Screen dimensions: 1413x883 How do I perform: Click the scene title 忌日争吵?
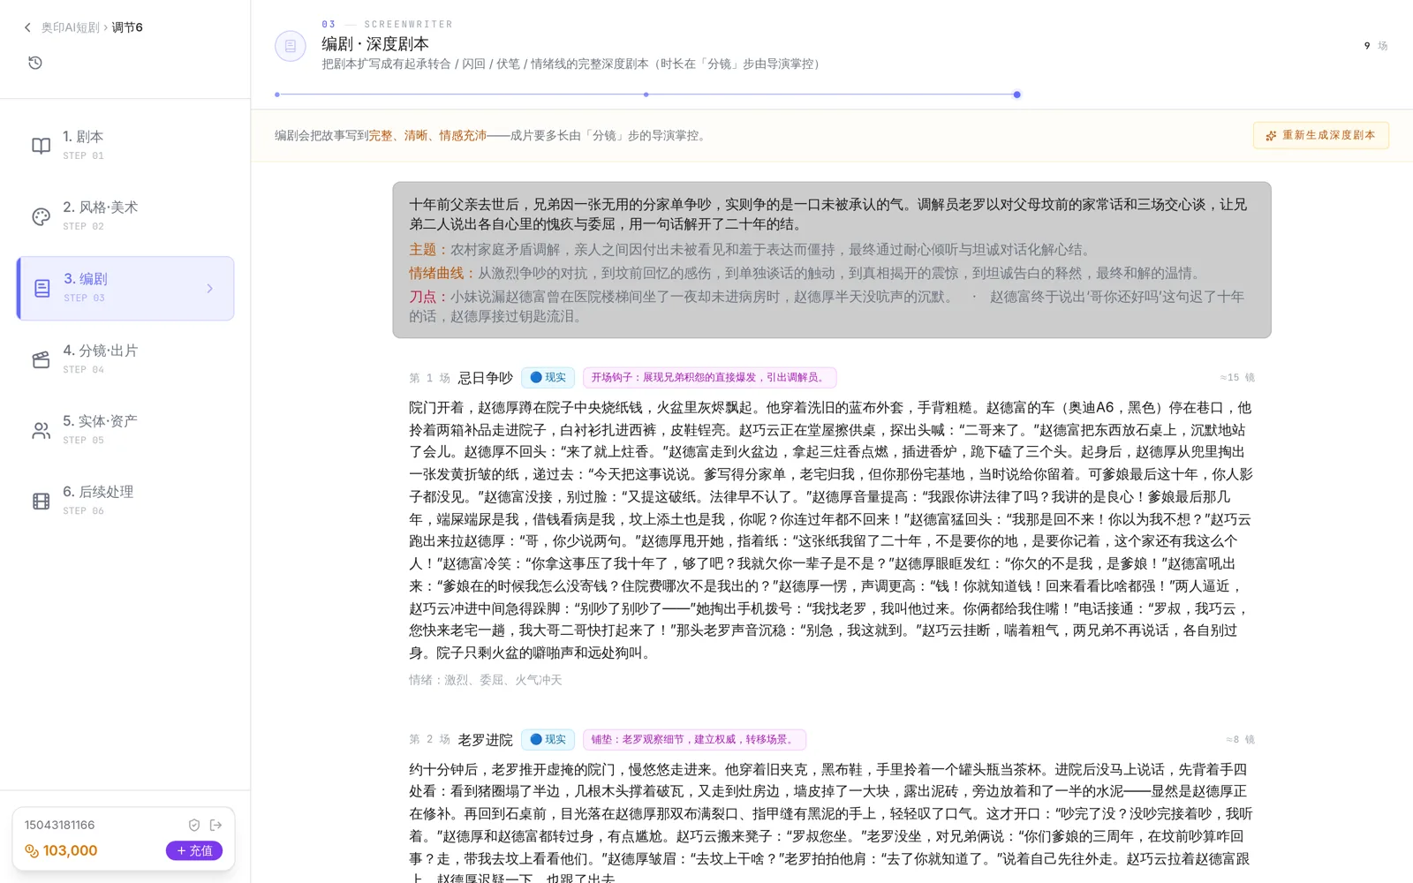[485, 378]
